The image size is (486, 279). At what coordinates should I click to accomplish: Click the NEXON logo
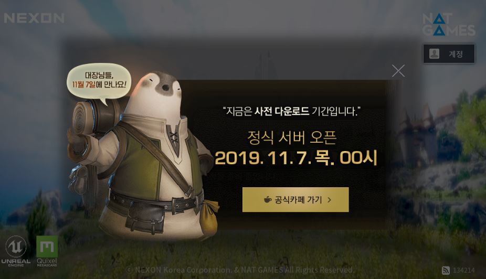pyautogui.click(x=34, y=18)
